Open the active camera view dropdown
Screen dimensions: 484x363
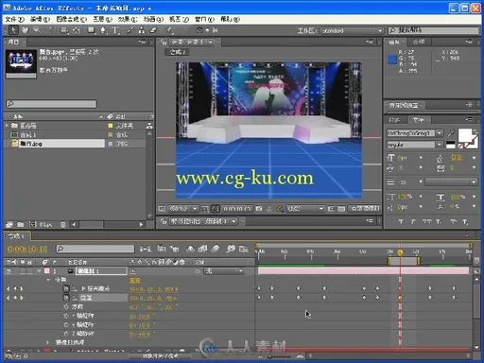pos(365,209)
